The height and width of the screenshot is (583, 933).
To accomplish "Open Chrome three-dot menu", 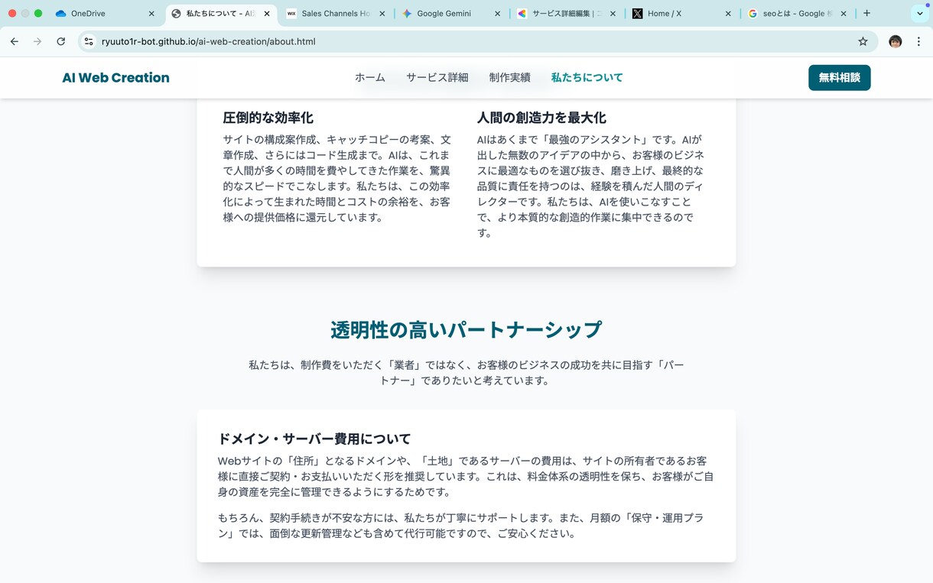I will pos(918,41).
